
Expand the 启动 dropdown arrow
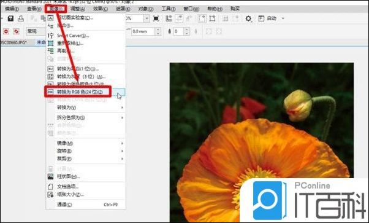pos(283,18)
